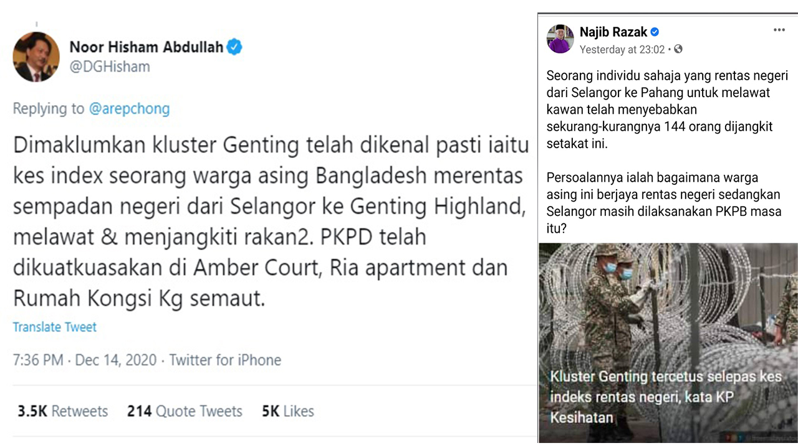Click the verified badge next to Najib Razak
The height and width of the screenshot is (448, 798).
(655, 32)
